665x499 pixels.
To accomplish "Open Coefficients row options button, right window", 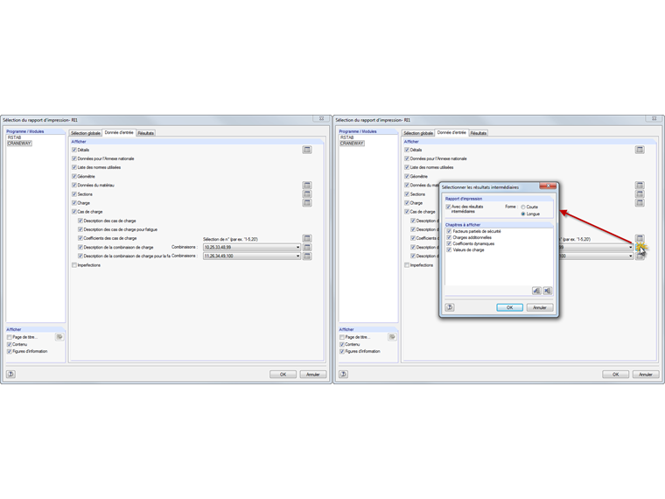I will [x=640, y=238].
